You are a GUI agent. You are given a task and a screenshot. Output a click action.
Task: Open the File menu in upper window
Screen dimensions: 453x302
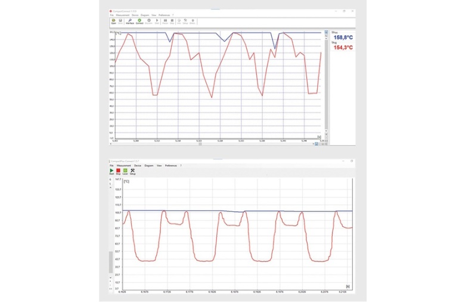[111, 14]
